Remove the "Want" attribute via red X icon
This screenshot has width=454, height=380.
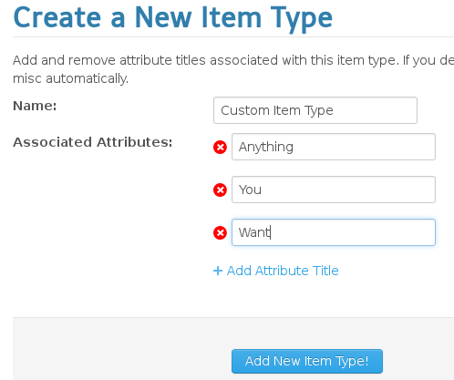pyautogui.click(x=220, y=233)
